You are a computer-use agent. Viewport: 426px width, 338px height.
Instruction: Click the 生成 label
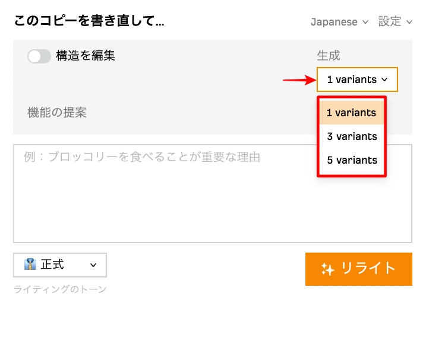pos(328,56)
